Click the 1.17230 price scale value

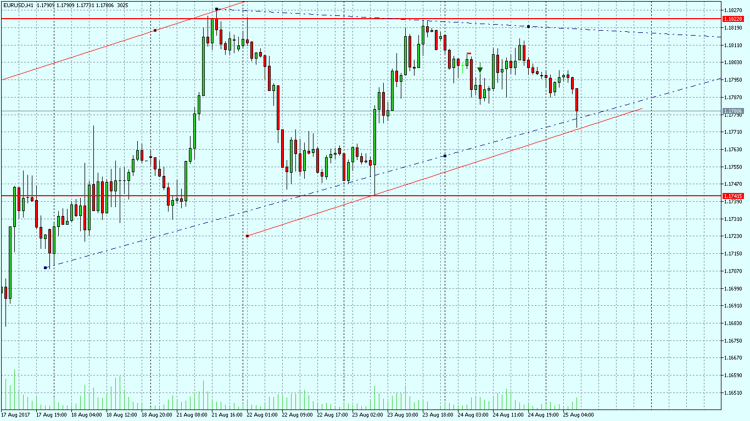[733, 236]
